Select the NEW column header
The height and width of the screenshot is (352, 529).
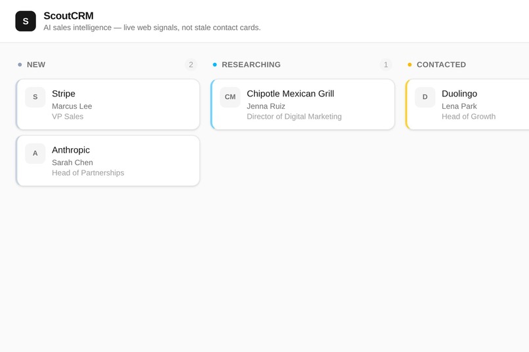coord(36,65)
